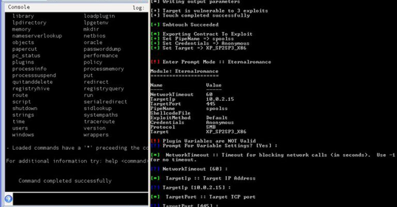Screen dimensions: 397x207
Task: Select the 'wrappers' command
Action: click(96, 135)
